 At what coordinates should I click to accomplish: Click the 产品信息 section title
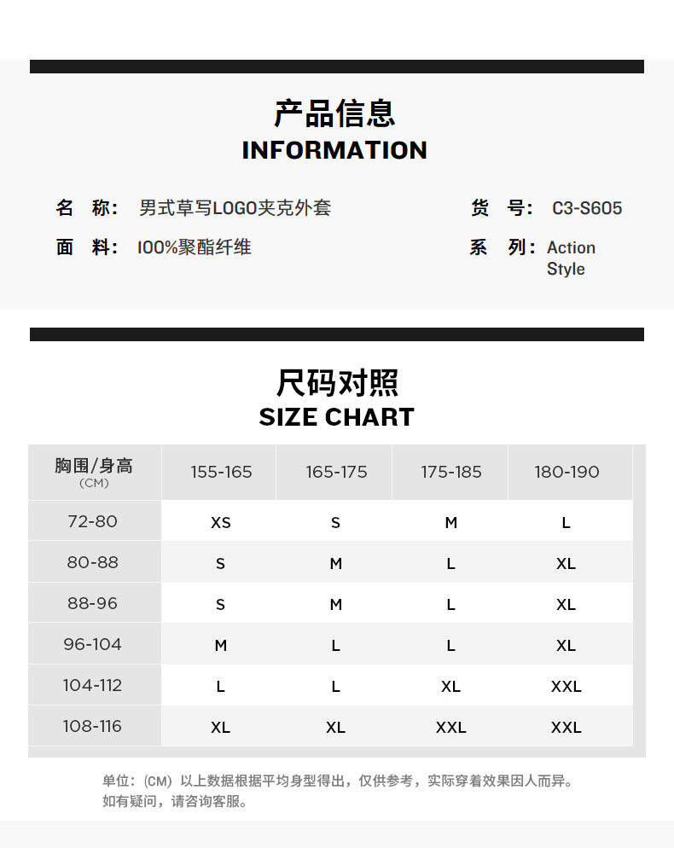[334, 113]
